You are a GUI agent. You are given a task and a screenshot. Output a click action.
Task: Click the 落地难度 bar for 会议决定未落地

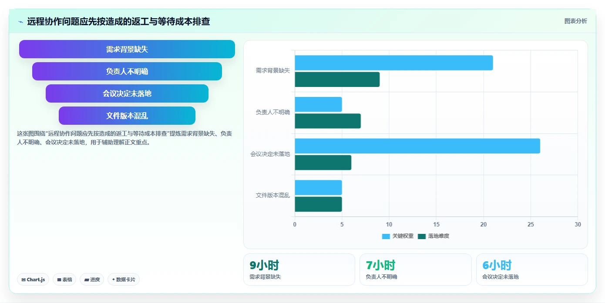pyautogui.click(x=323, y=163)
